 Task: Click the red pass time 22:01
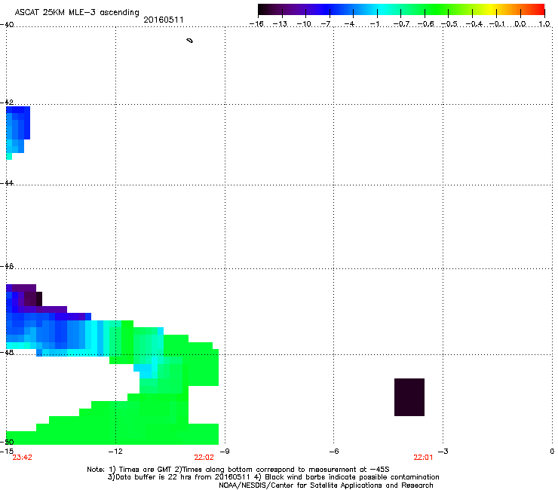click(x=423, y=458)
